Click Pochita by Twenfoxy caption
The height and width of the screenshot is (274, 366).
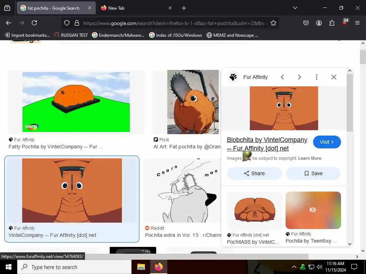coord(311,241)
